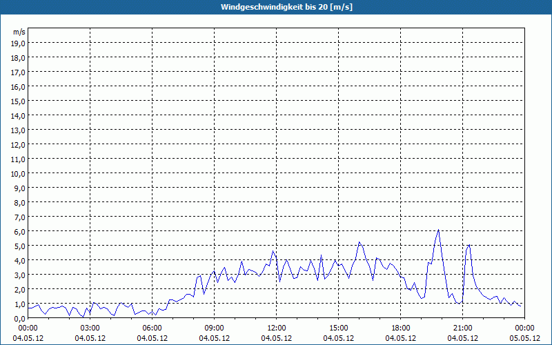552x345 pixels.
Task: Select the 7,0 y-axis label
Action: pos(20,217)
